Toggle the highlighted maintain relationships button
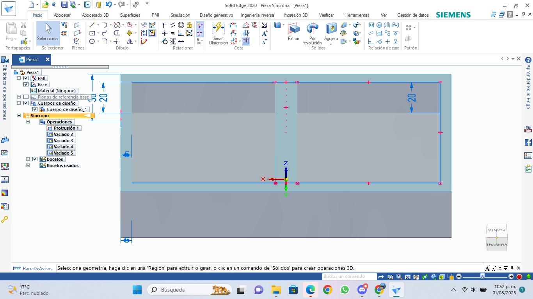The width and height of the screenshot is (533, 299). click(200, 25)
